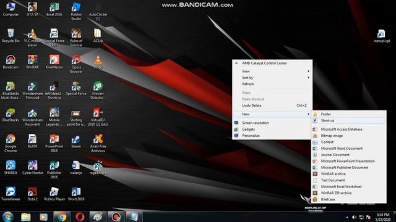Click the VLC media player shortcut
Viewport: 396px width, 222px height.
(x=32, y=38)
